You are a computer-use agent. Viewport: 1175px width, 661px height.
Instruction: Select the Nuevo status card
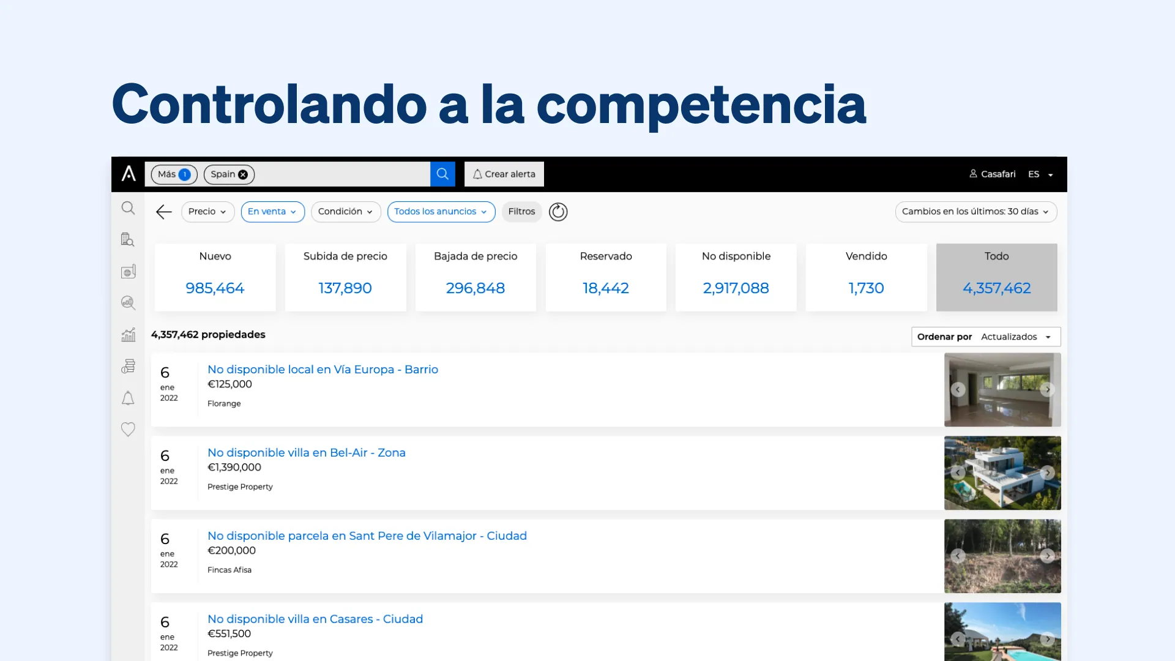coord(215,277)
